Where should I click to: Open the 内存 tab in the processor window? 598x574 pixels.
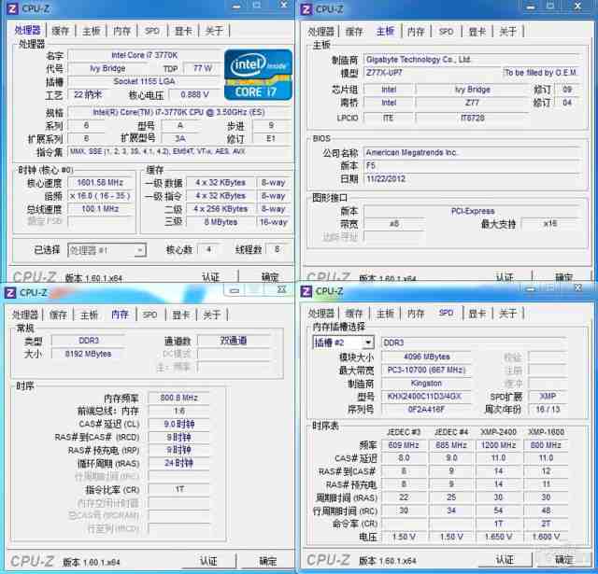point(122,31)
